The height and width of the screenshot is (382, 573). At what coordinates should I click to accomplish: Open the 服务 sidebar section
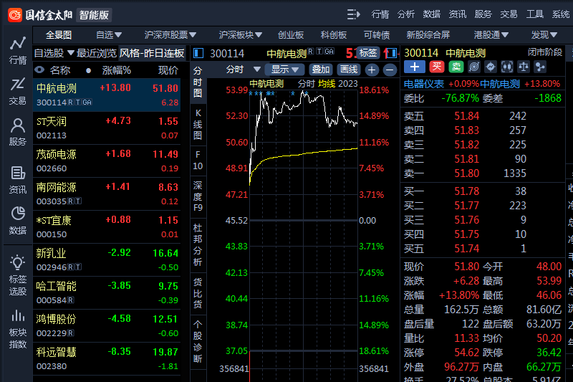17,132
